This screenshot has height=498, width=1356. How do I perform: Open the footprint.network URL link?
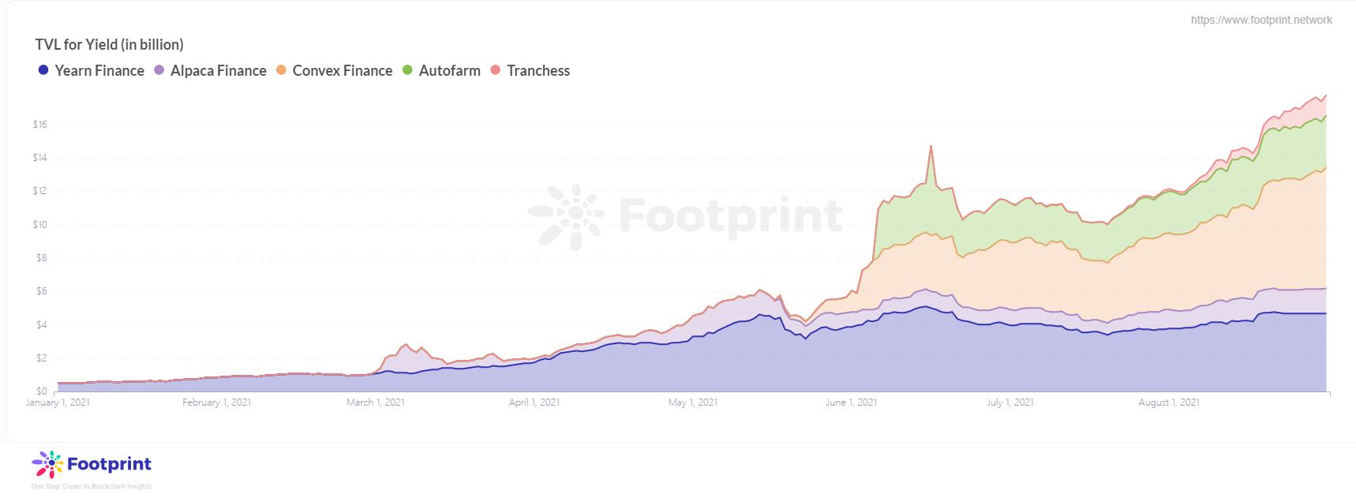click(1260, 20)
